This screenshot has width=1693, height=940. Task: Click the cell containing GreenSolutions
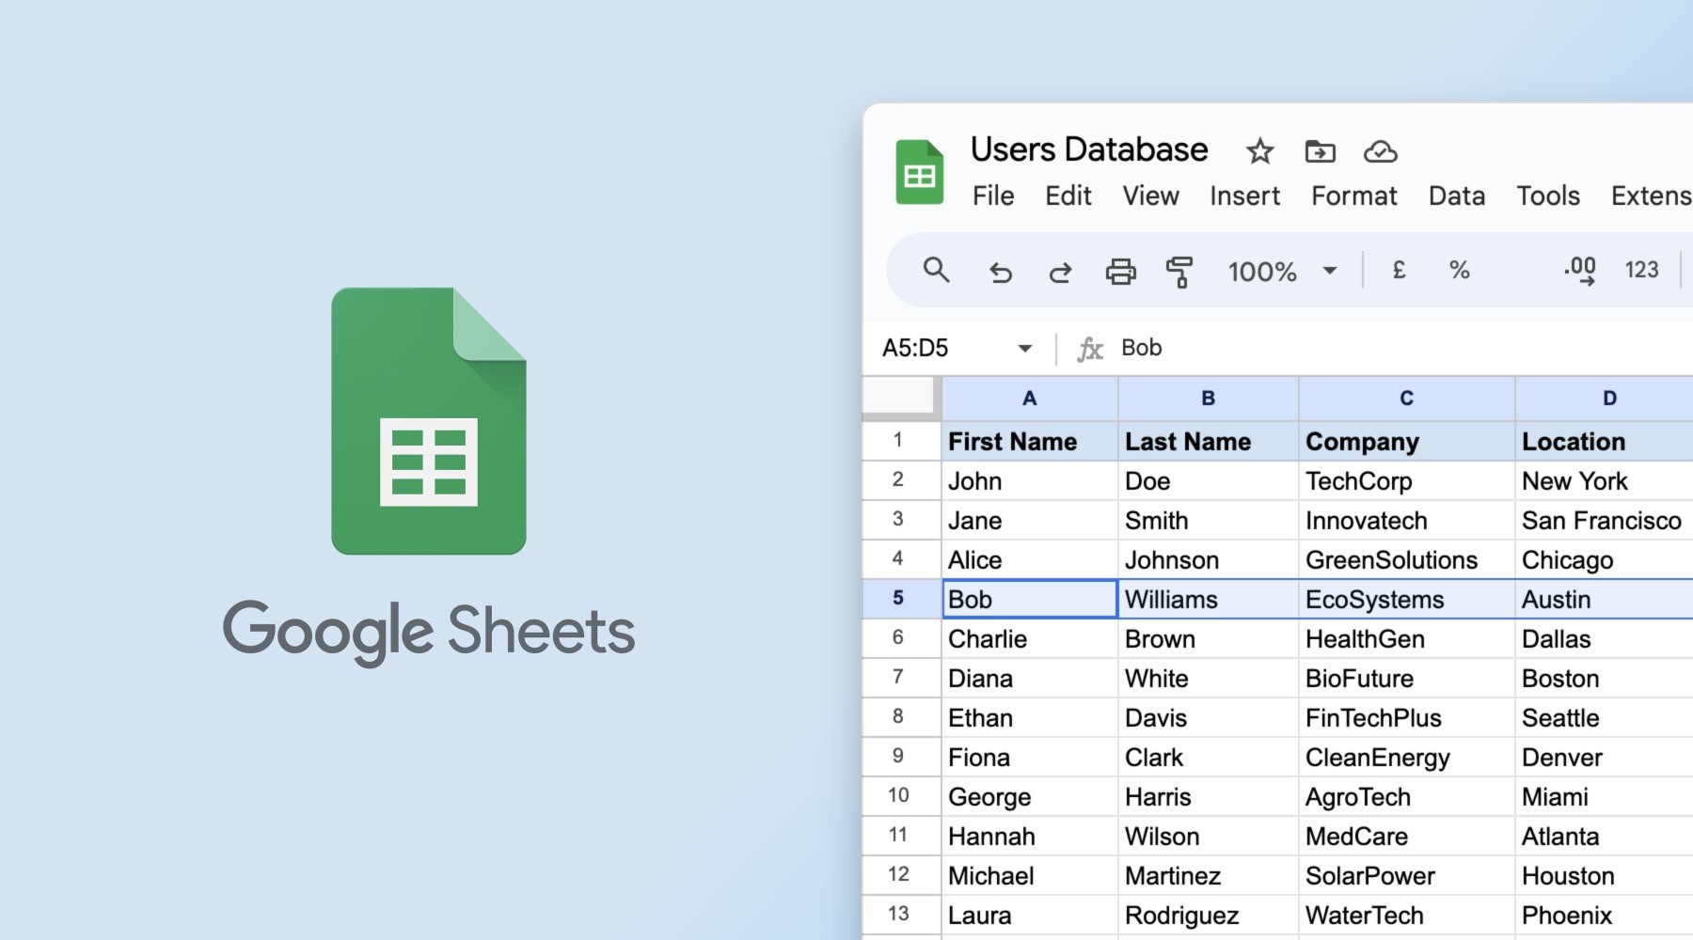pyautogui.click(x=1391, y=560)
